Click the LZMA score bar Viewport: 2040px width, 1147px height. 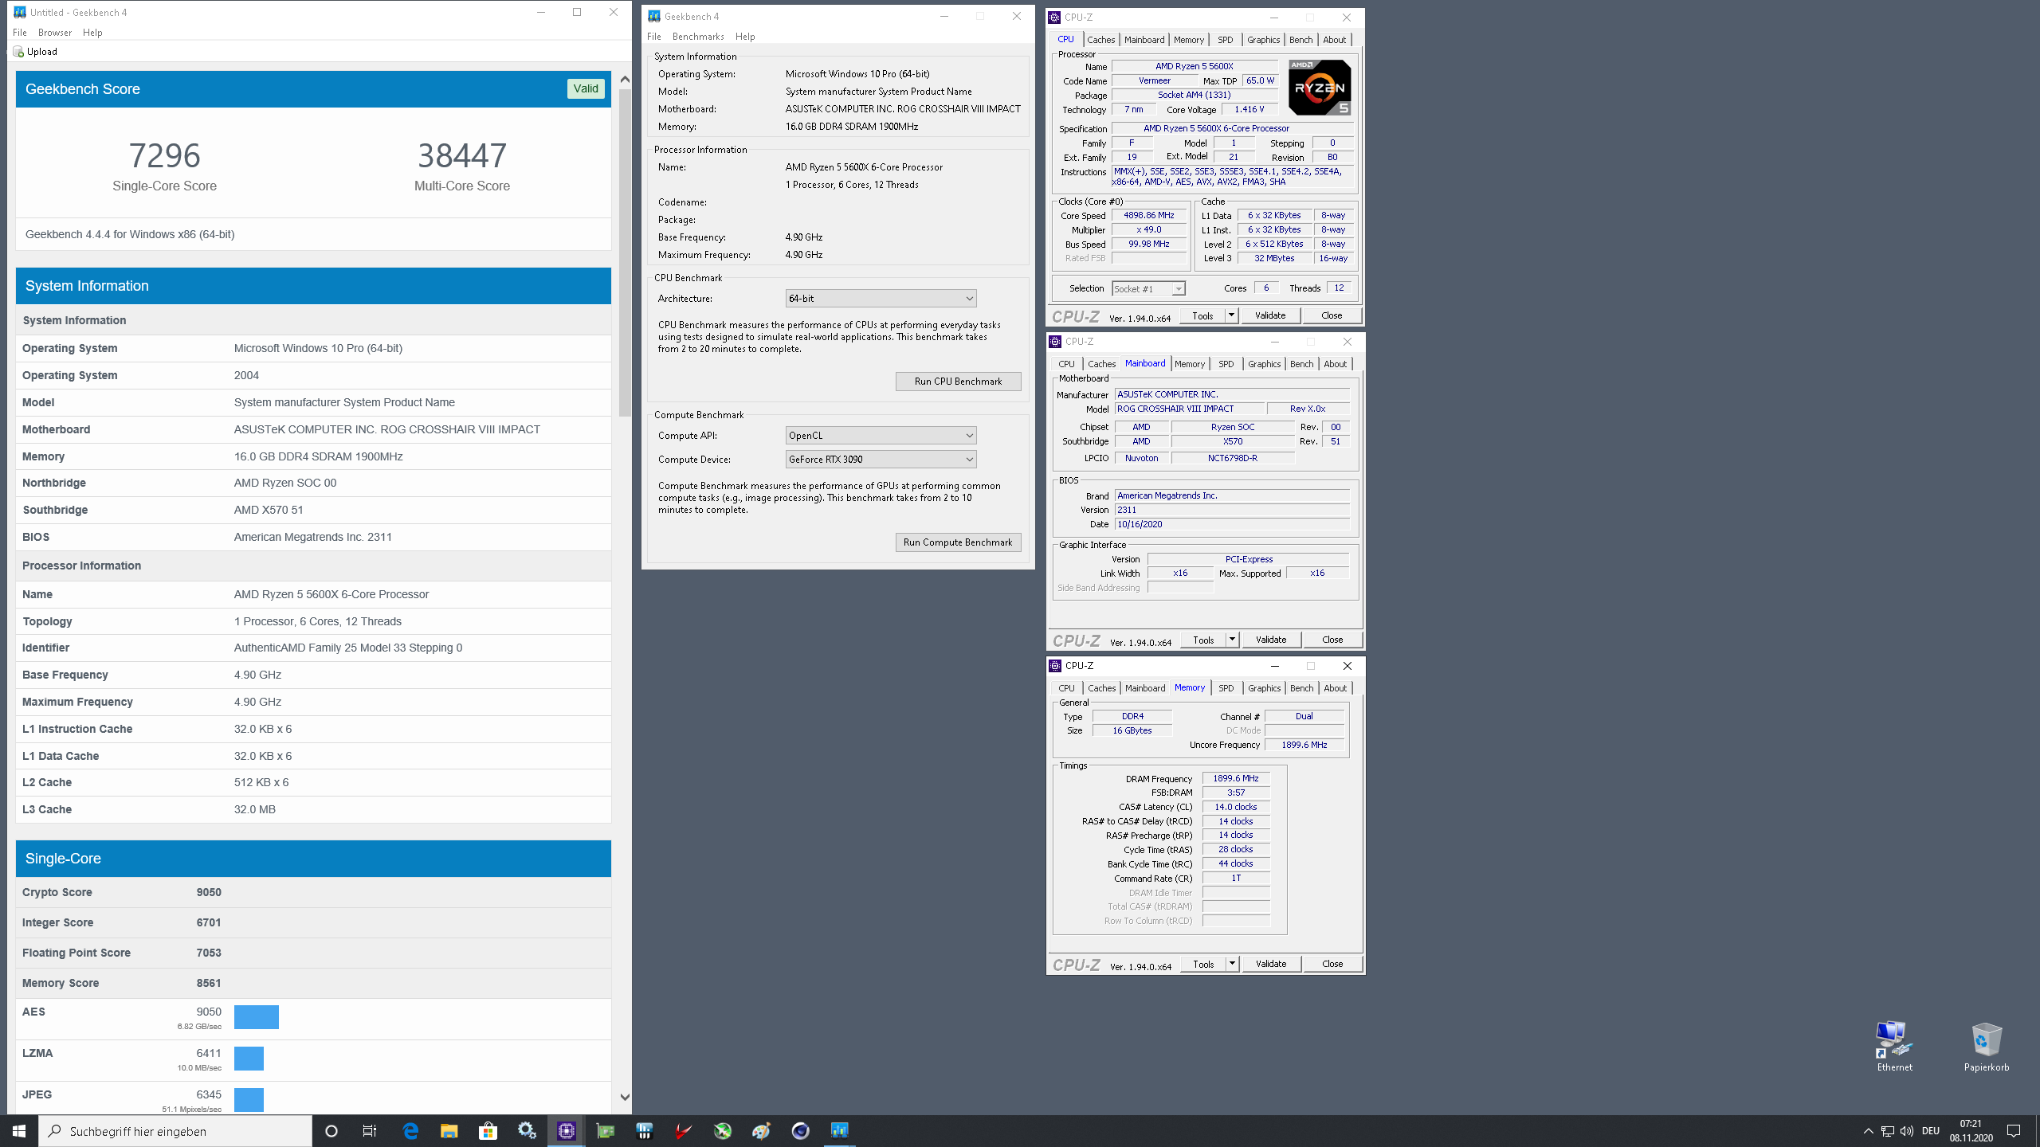point(249,1059)
